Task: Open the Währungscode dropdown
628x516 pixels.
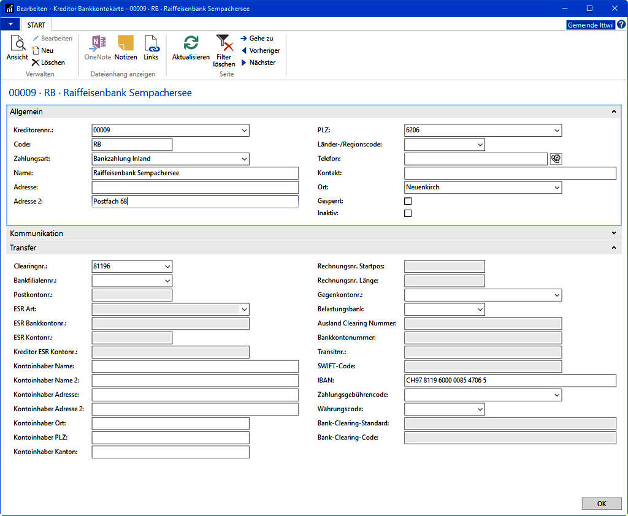Action: pos(480,409)
